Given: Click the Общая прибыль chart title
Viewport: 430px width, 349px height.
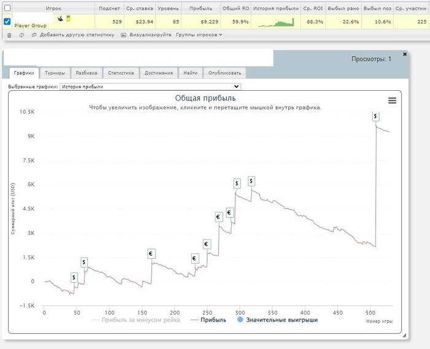Looking at the screenshot, I should click(x=205, y=98).
